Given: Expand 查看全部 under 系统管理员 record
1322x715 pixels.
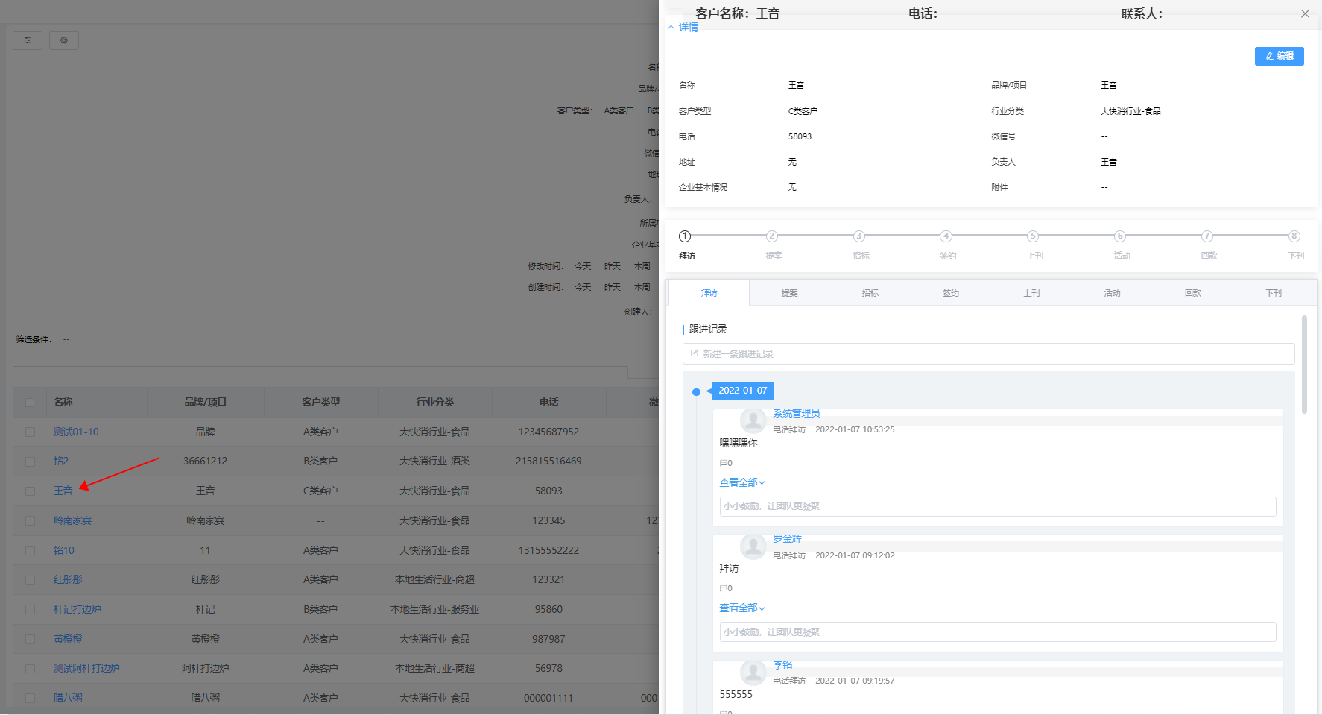Looking at the screenshot, I should pos(741,482).
